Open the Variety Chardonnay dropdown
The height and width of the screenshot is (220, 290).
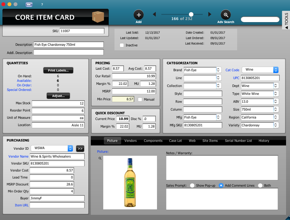(x=276, y=125)
